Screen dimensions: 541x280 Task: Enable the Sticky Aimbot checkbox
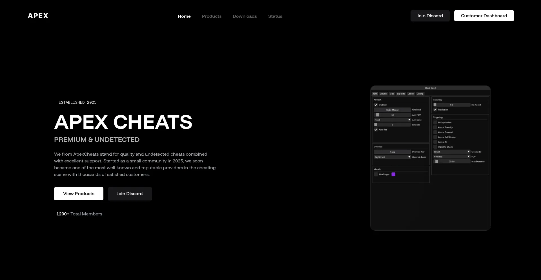coord(435,123)
